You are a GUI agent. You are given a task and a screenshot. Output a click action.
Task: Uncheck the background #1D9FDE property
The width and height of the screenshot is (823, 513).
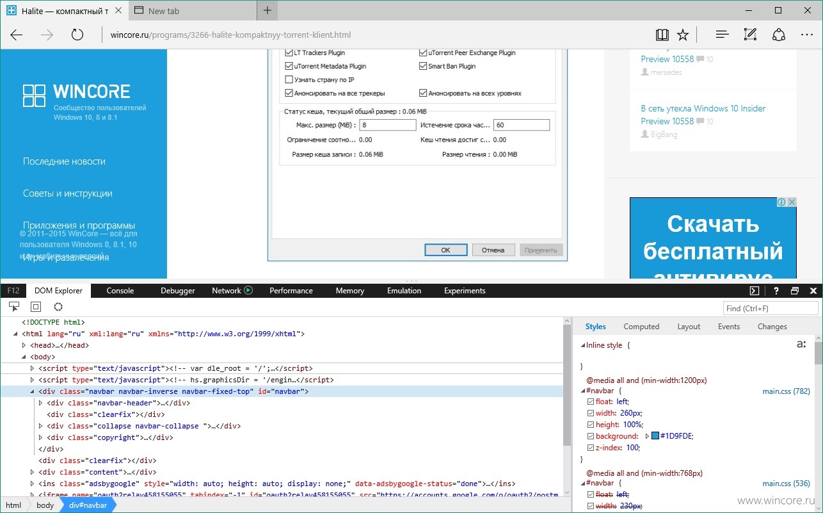click(x=591, y=436)
